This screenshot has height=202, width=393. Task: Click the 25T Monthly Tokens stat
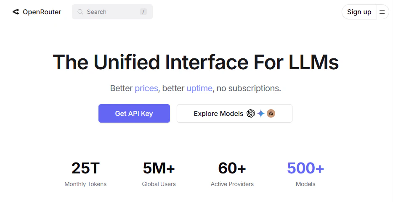(x=85, y=174)
